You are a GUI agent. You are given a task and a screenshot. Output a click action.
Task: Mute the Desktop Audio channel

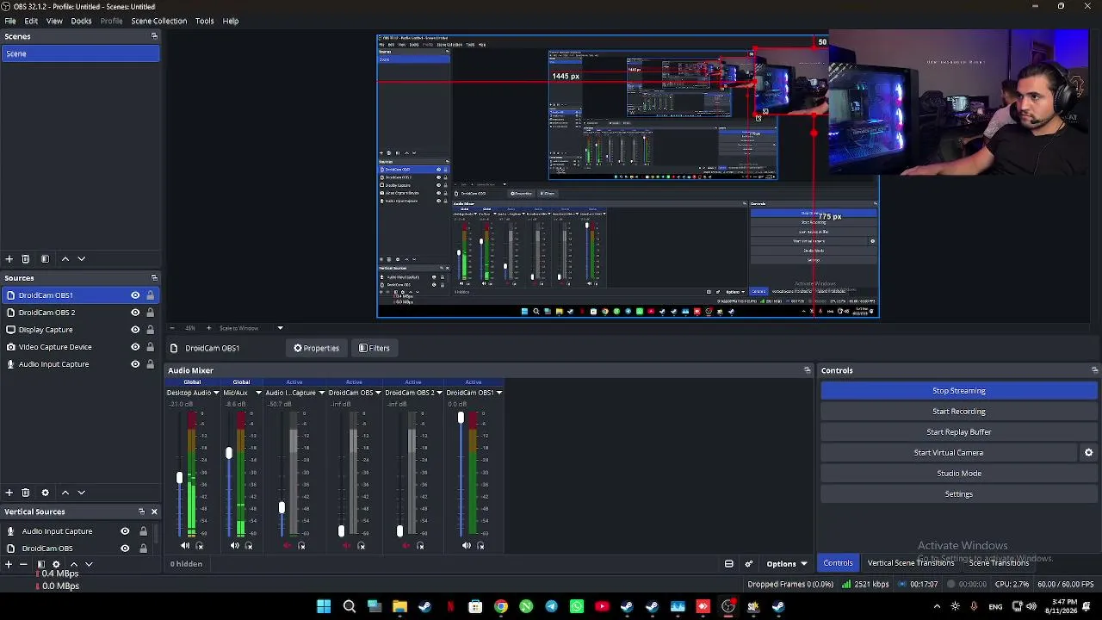point(185,545)
